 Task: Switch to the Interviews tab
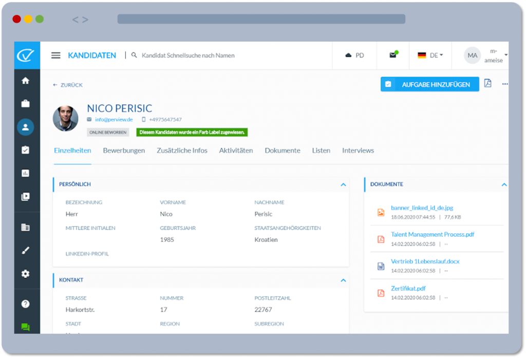pos(358,150)
